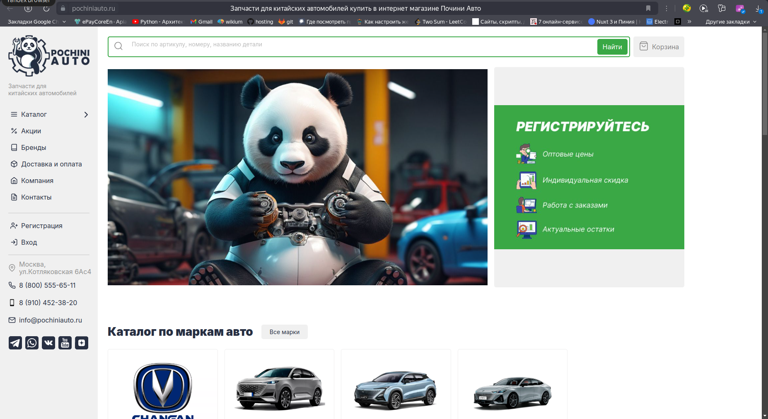
Task: Click the Найти search button
Action: click(x=612, y=47)
